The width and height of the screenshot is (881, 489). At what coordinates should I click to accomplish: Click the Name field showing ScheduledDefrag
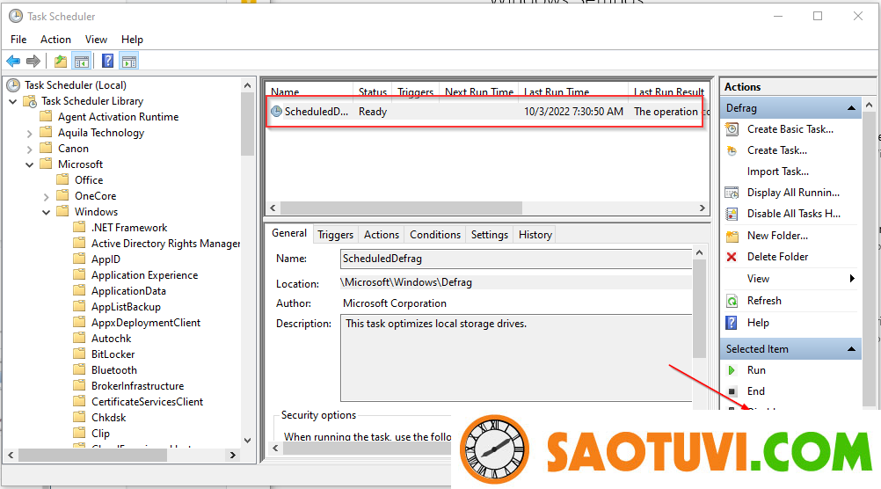pos(516,259)
